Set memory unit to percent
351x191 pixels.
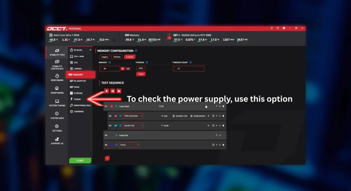click(x=122, y=69)
